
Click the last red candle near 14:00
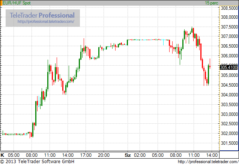pos(210,64)
